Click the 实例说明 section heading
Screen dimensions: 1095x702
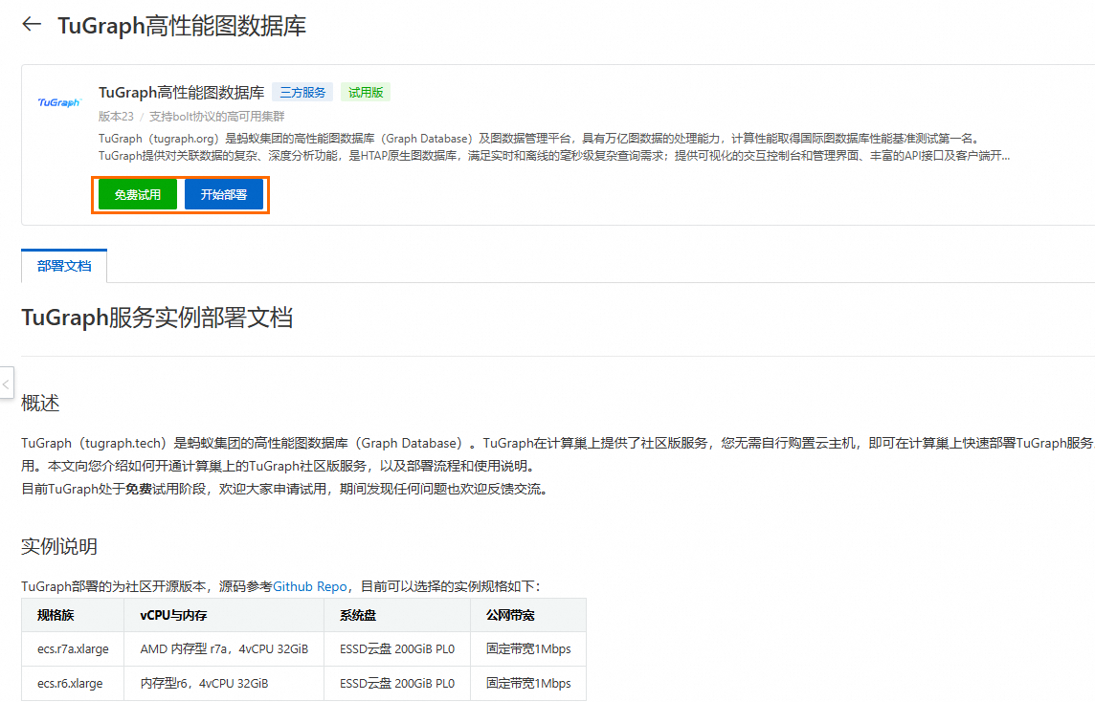coord(59,546)
